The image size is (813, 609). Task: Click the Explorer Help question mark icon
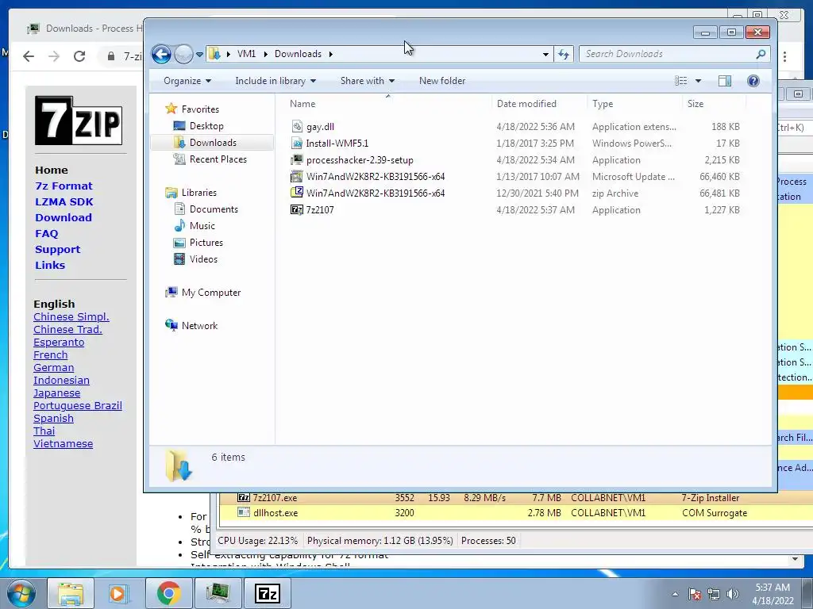click(x=753, y=81)
